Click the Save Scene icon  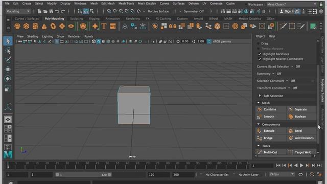point(51,11)
